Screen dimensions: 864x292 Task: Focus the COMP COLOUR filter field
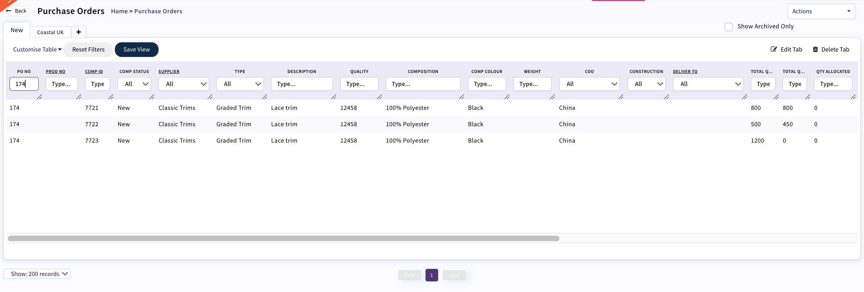tap(487, 84)
